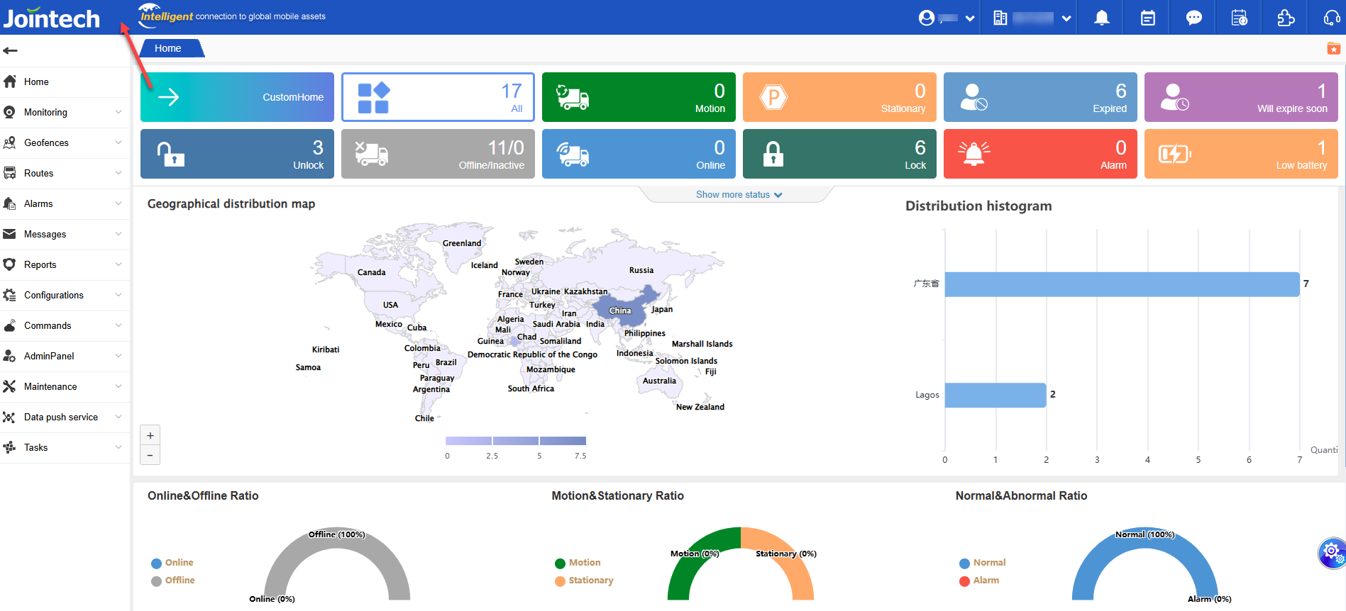Open Reports in the sidebar
Viewport: 1346px width, 611px height.
(64, 264)
